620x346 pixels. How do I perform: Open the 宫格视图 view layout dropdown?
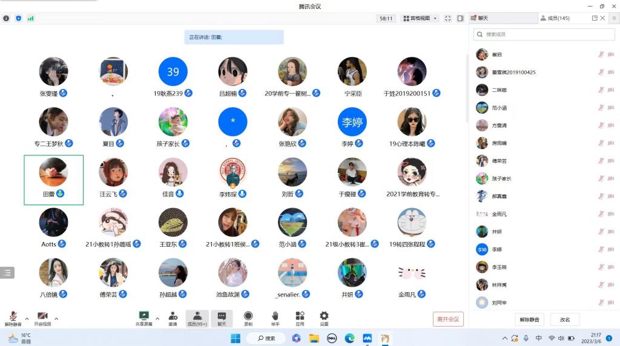click(x=420, y=18)
